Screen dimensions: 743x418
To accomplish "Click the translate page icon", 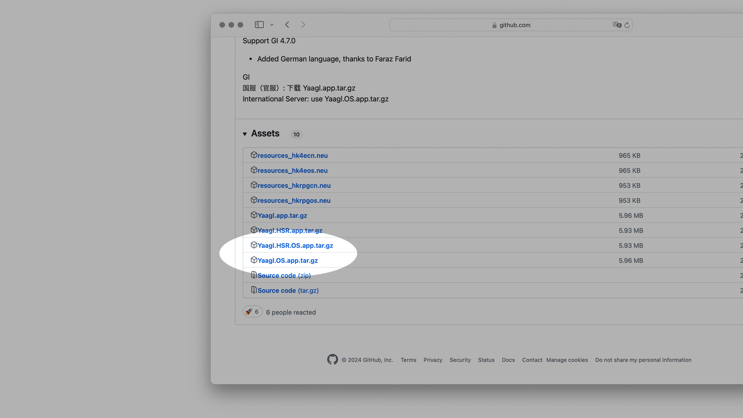I will tap(616, 25).
